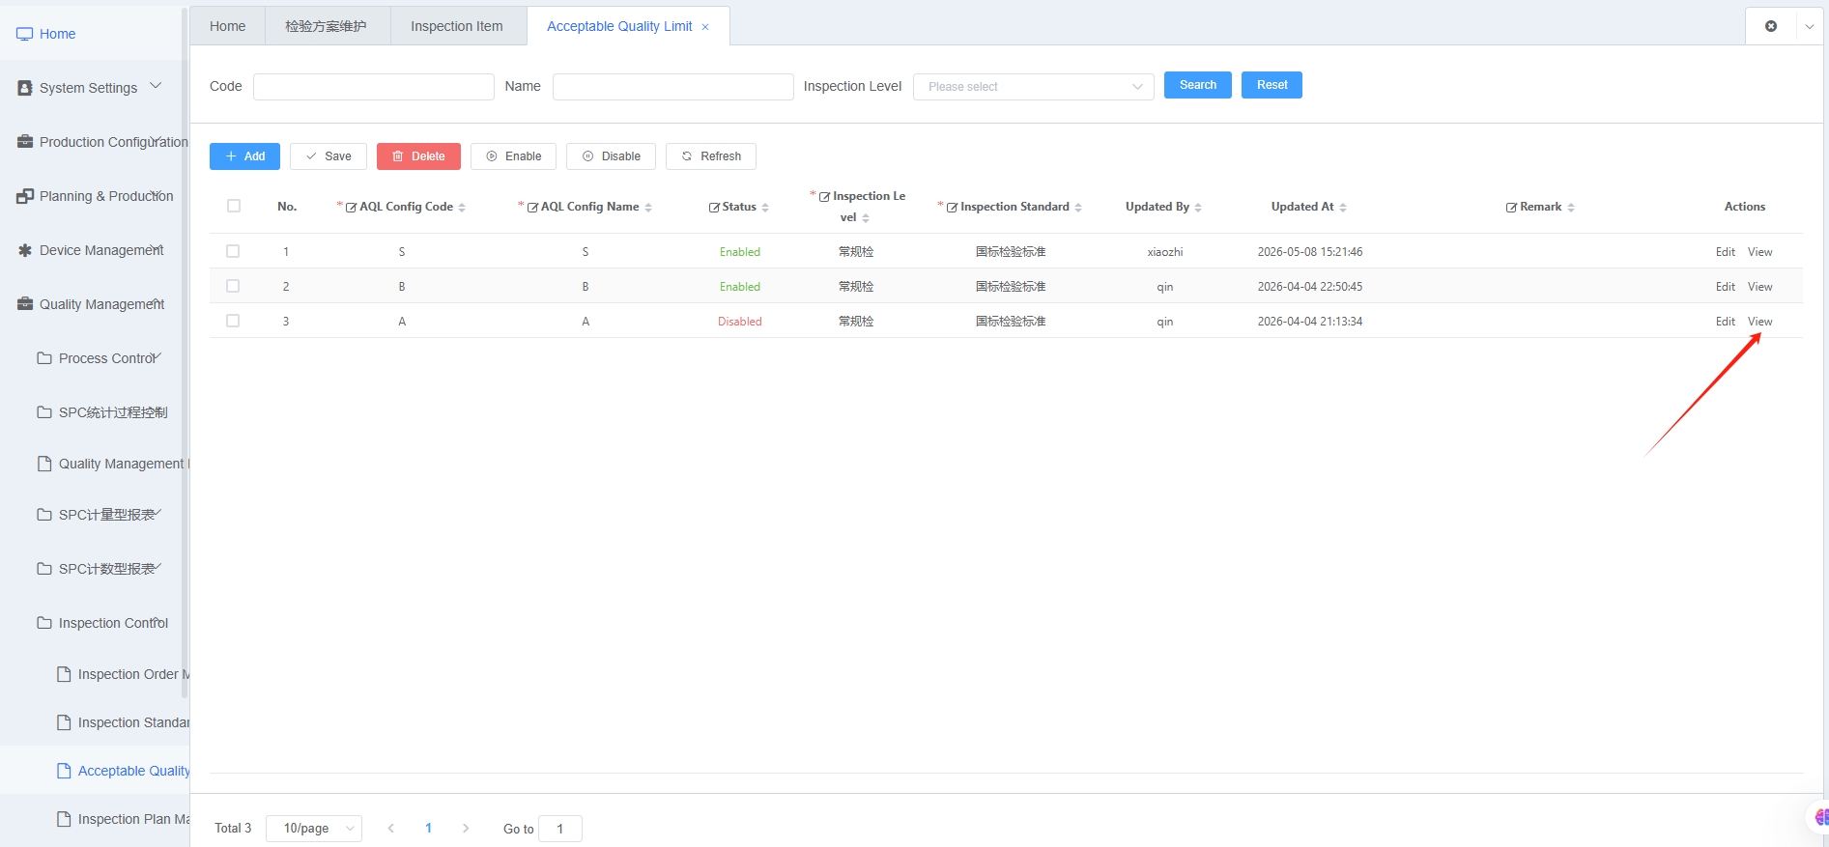
Task: Expand the Planning & Production menu
Action: 156,194
